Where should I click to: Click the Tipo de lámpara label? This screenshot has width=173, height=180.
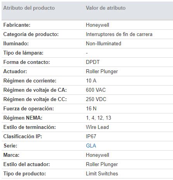pos(23,53)
